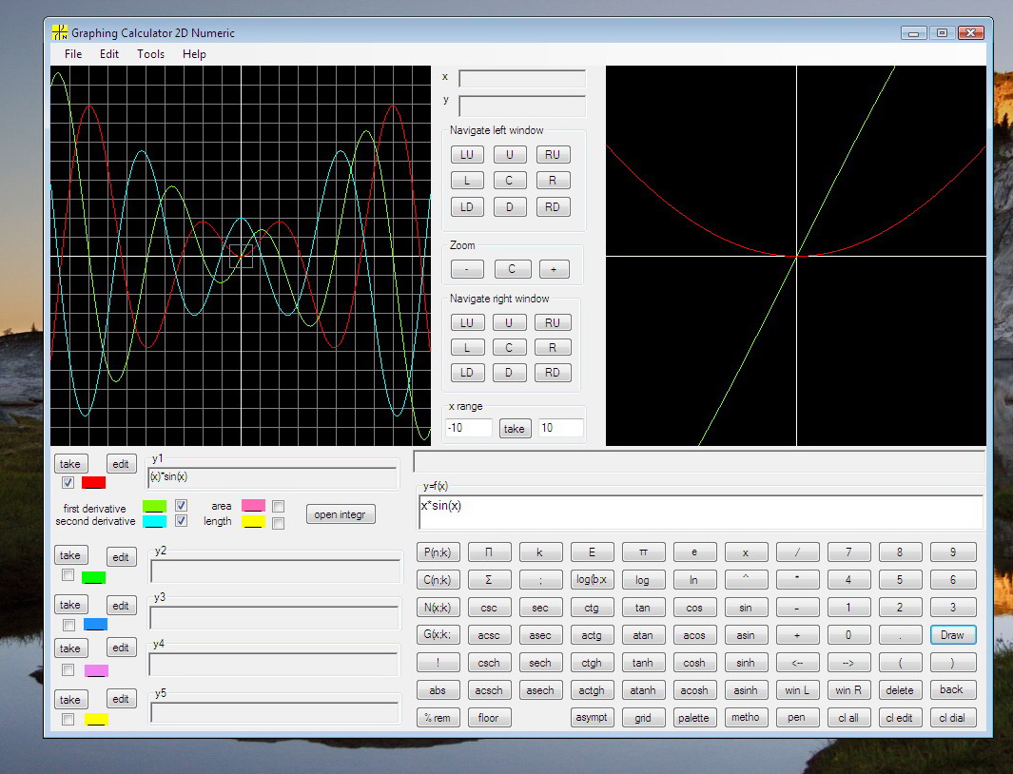1013x774 pixels.
Task: Enable the y2 function checkbox
Action: point(68,575)
